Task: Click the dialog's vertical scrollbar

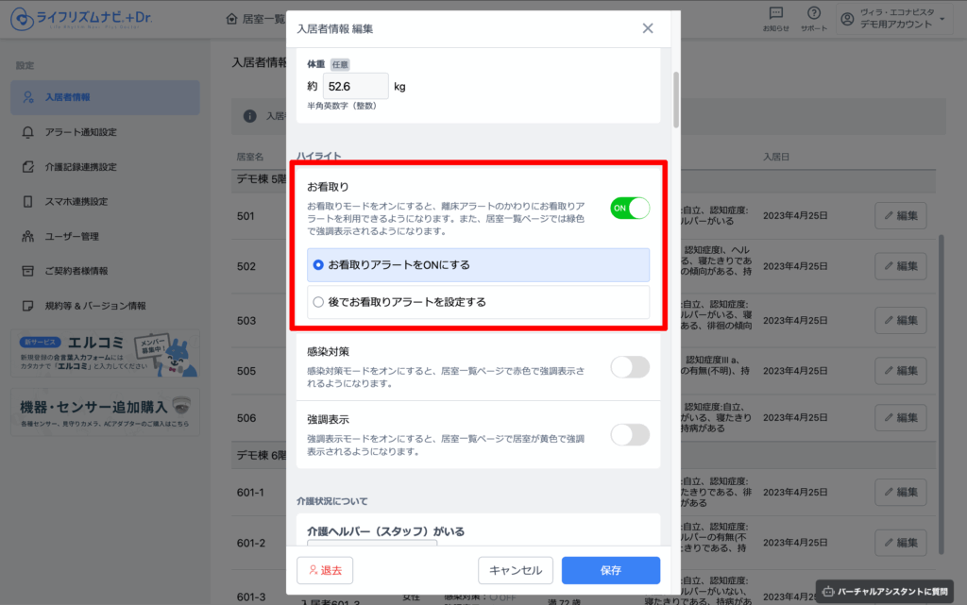Action: [x=675, y=99]
